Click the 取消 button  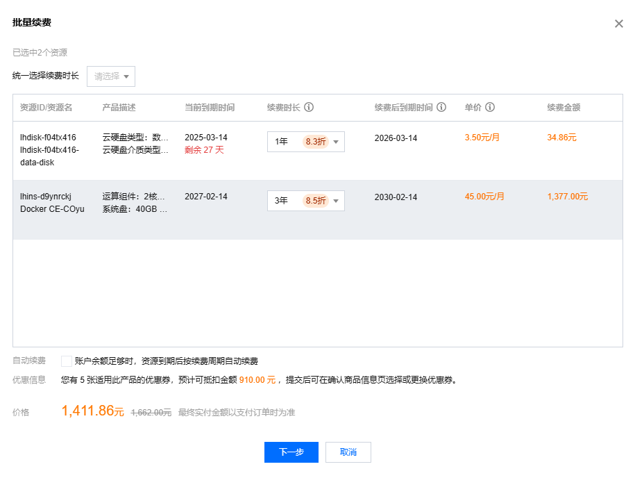click(348, 452)
